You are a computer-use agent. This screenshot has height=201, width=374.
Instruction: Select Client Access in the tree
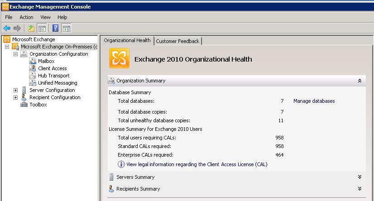click(x=53, y=68)
